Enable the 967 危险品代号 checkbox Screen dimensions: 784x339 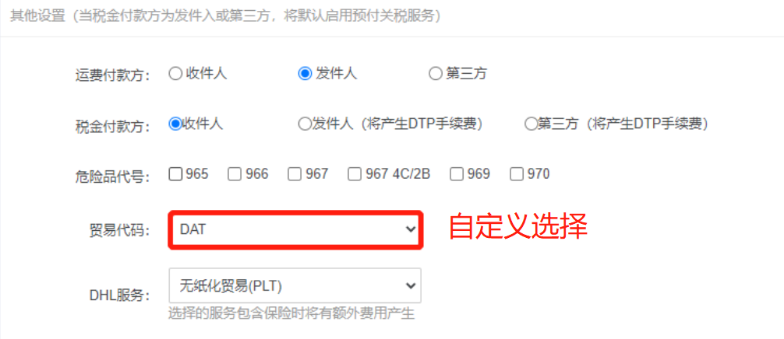(295, 174)
